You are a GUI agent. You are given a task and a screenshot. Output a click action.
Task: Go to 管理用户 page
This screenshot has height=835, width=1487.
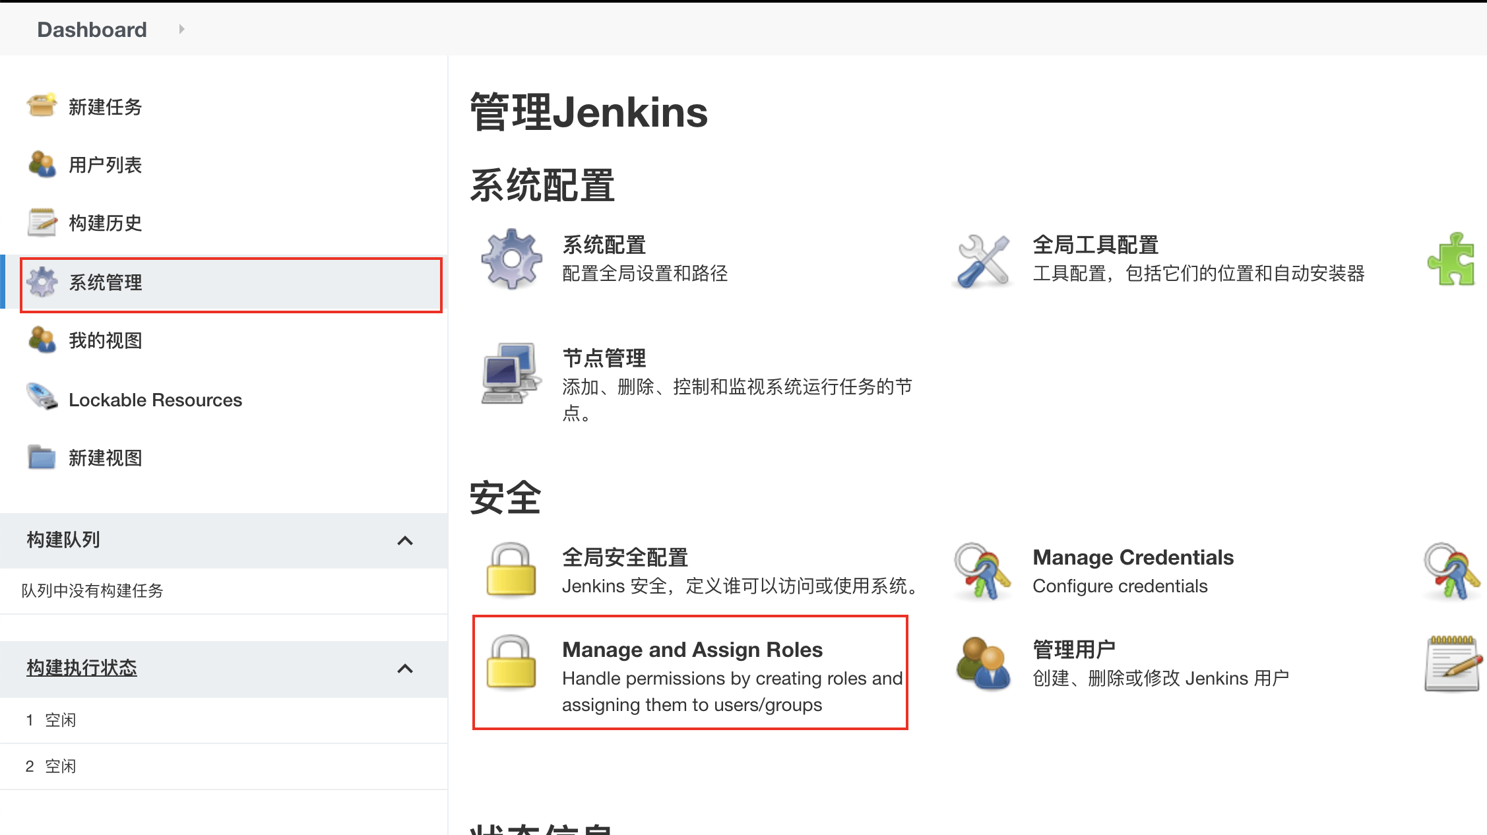1073,650
